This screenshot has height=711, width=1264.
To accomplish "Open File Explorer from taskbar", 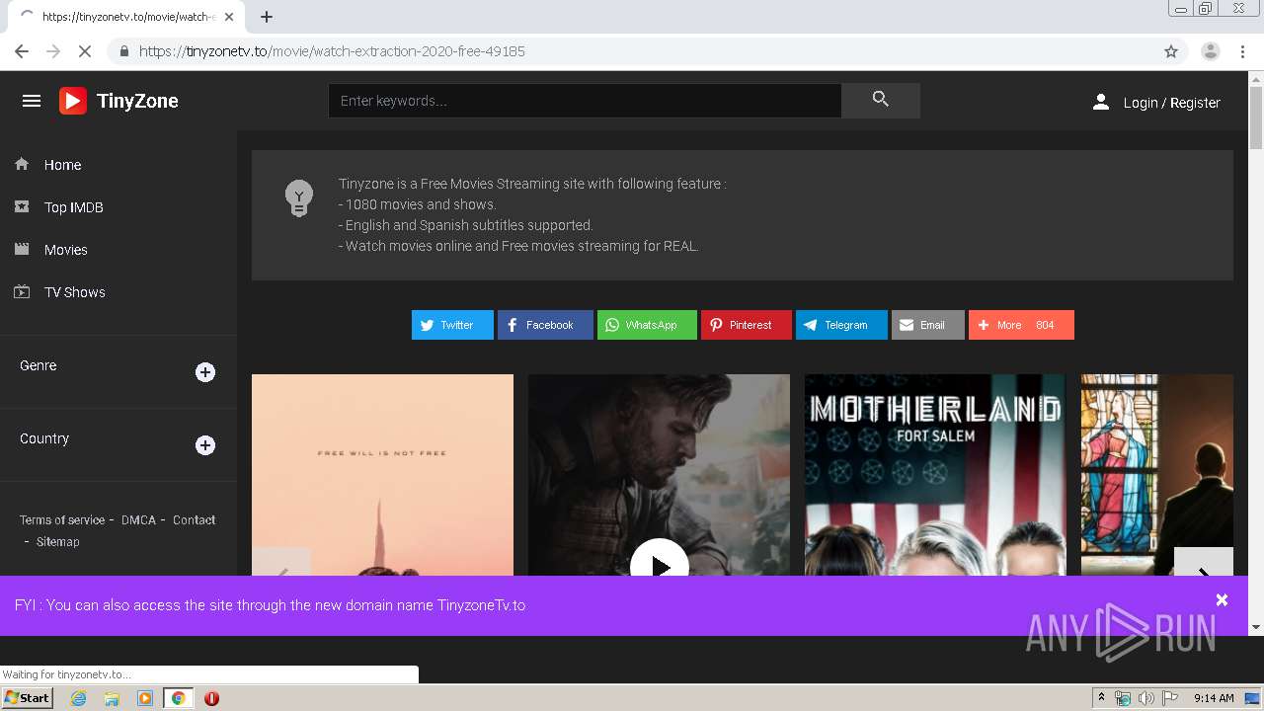I will 112,698.
